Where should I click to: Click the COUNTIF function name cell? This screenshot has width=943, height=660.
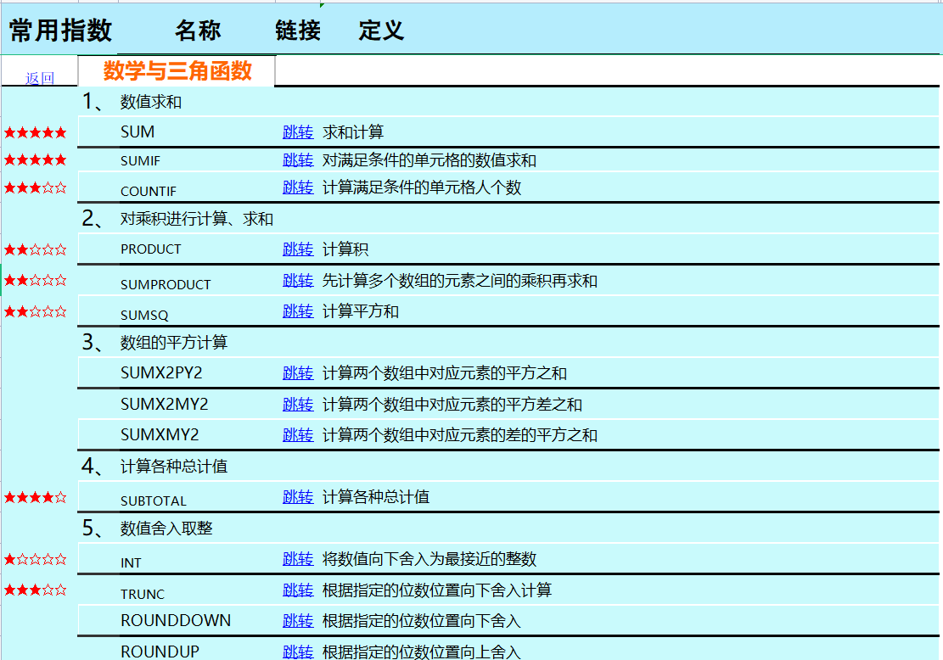point(148,191)
